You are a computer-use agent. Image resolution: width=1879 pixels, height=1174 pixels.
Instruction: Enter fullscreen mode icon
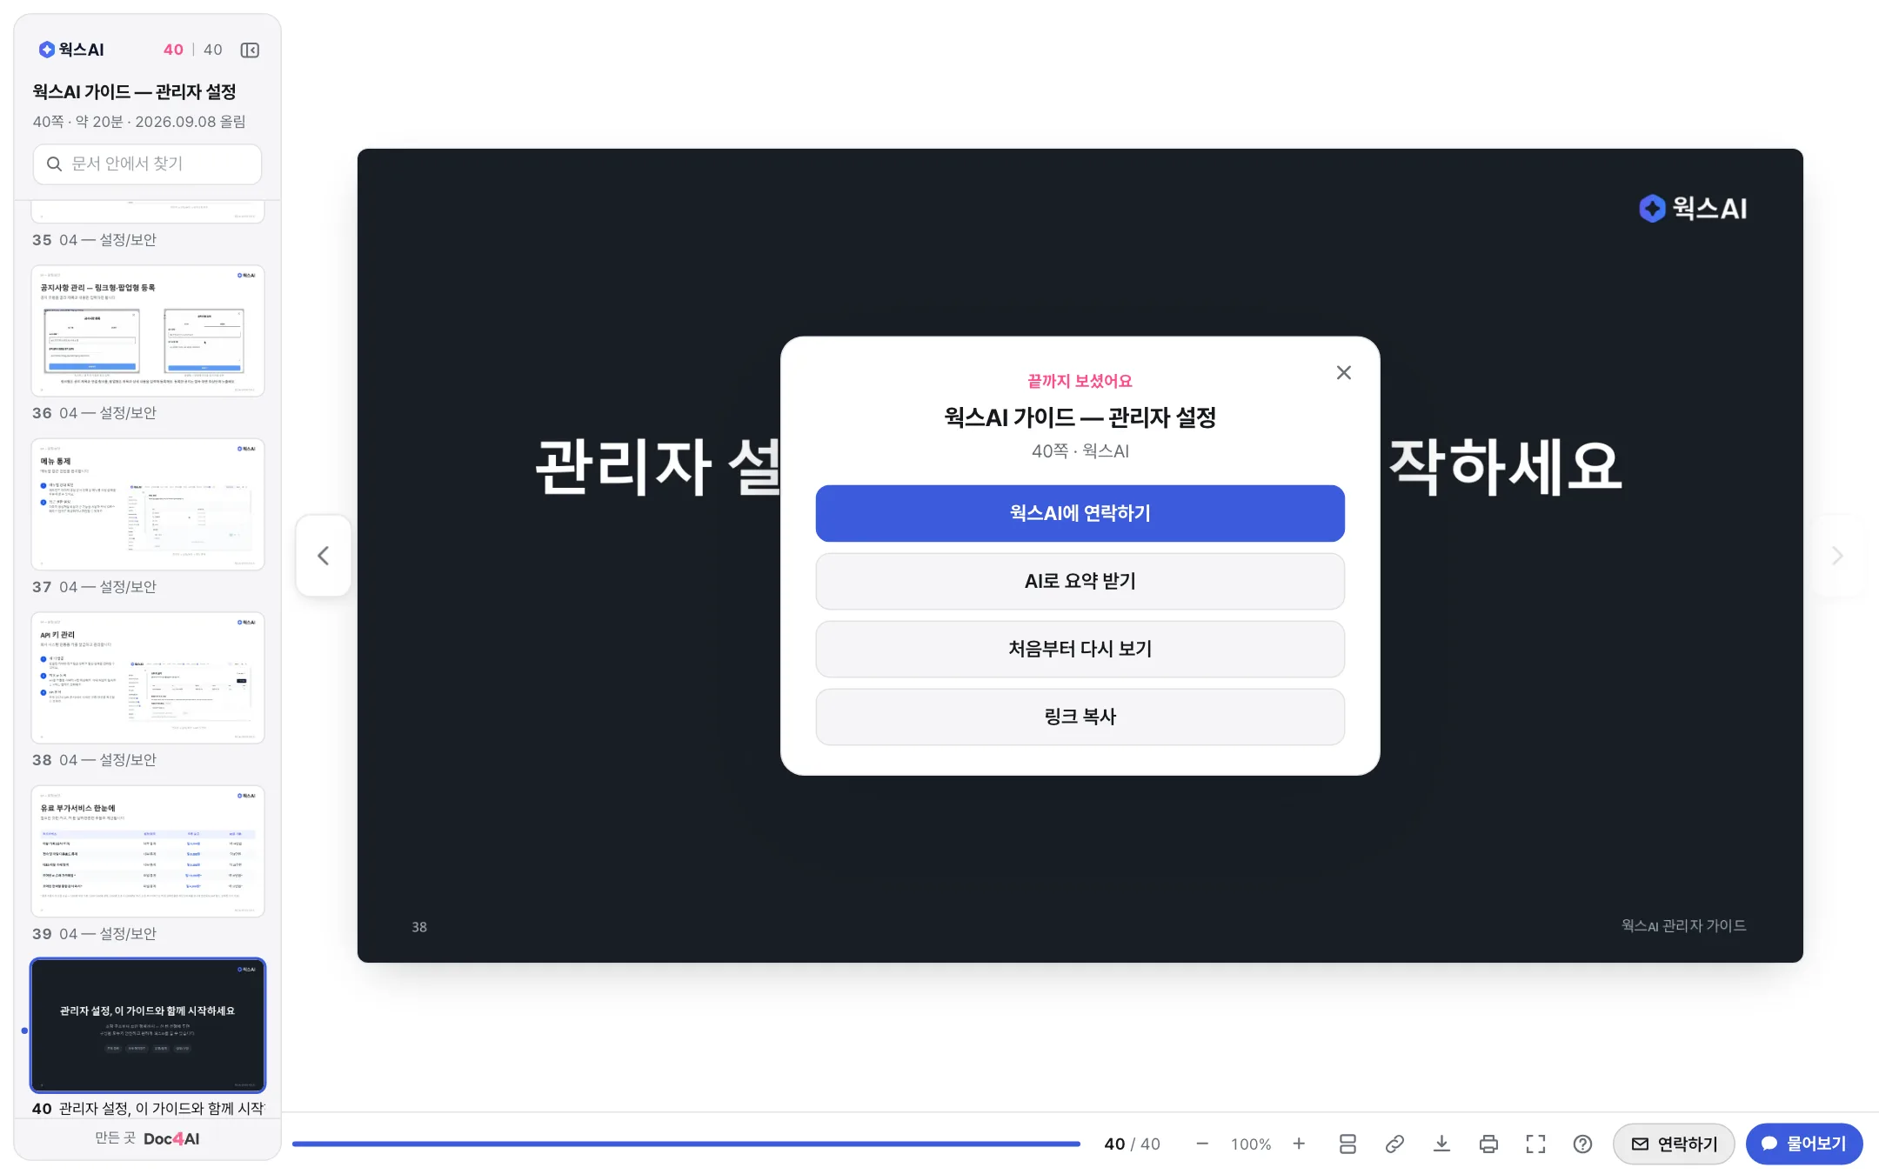click(1535, 1144)
